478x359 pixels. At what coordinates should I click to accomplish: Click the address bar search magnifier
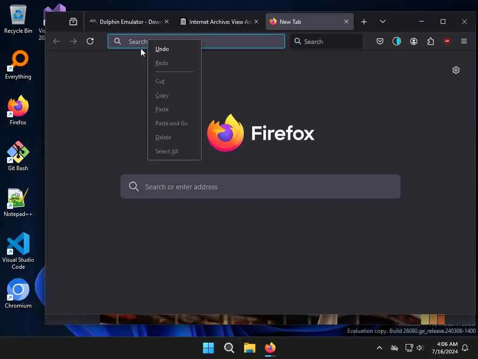117,41
